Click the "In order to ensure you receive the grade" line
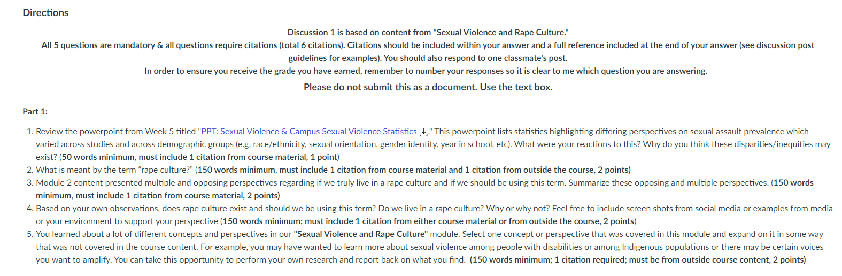This screenshot has height=276, width=842. [426, 71]
